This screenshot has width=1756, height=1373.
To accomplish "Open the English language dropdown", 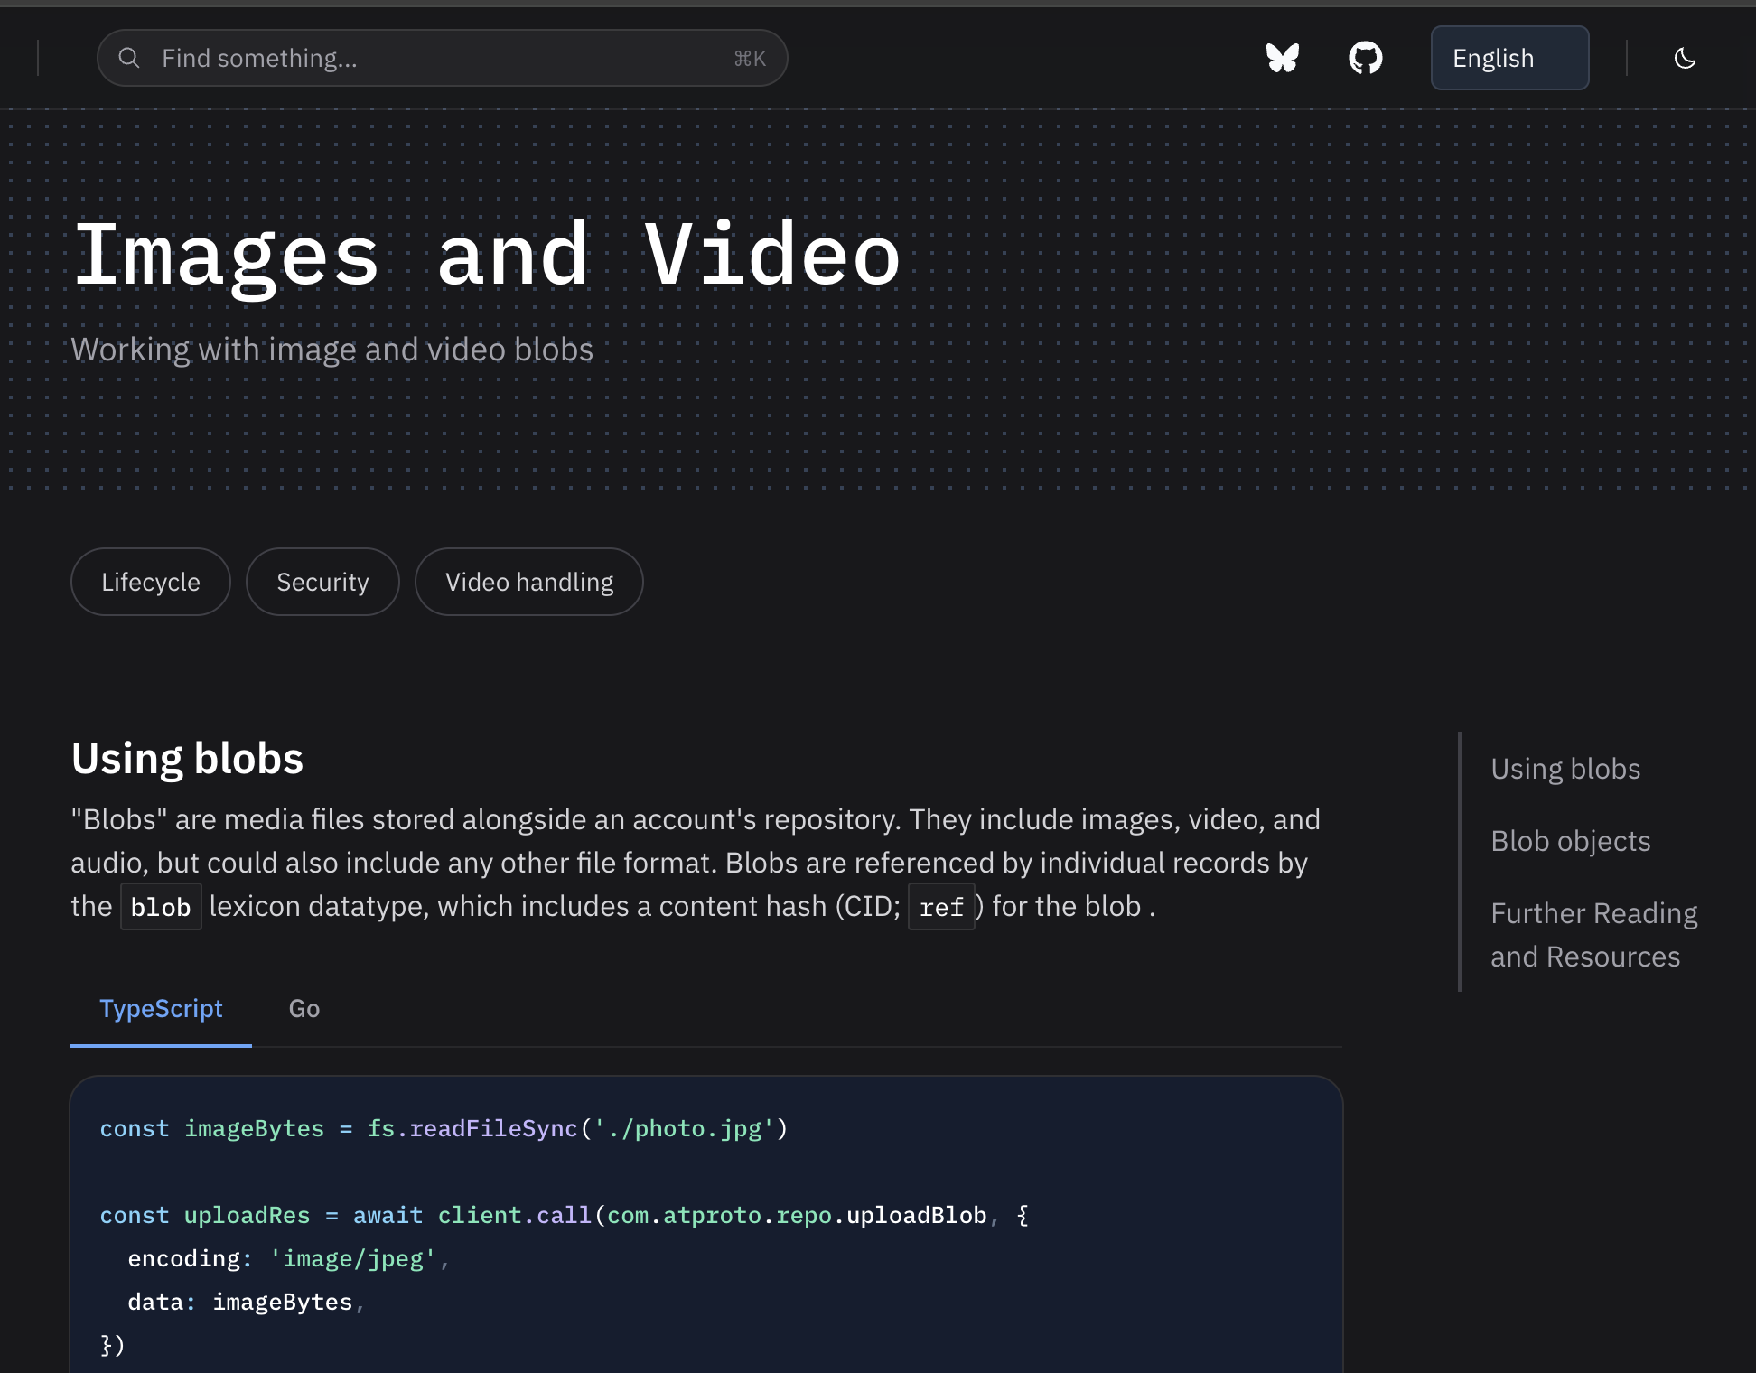I will click(x=1508, y=59).
